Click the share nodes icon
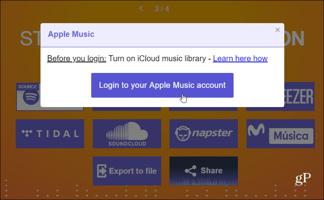This screenshot has width=324, height=200. point(191,171)
